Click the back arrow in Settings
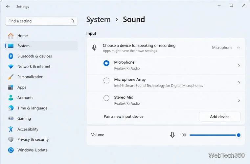Screen dimensions: 250x164 click(x=8, y=7)
